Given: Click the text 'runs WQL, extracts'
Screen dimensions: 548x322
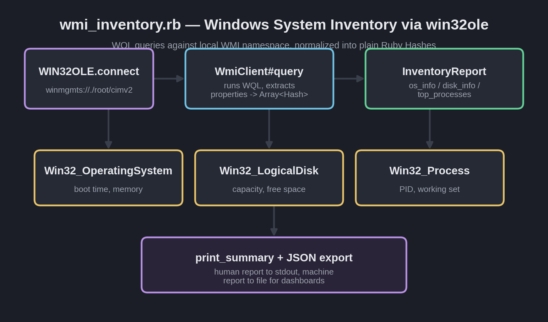Looking at the screenshot, I should pos(259,85).
